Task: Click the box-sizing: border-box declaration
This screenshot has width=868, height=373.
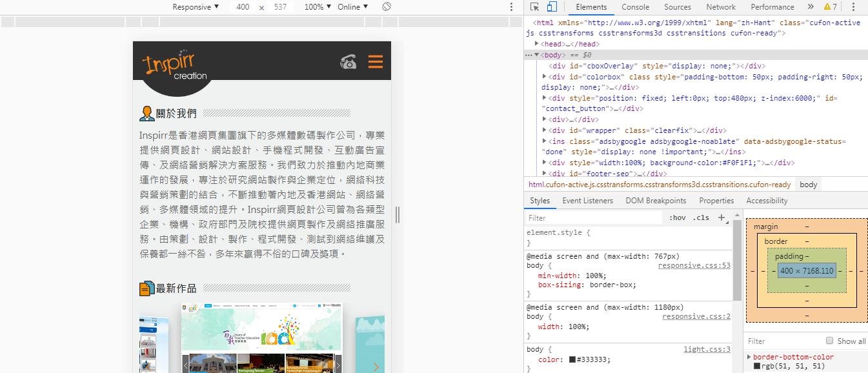Action: pyautogui.click(x=587, y=285)
